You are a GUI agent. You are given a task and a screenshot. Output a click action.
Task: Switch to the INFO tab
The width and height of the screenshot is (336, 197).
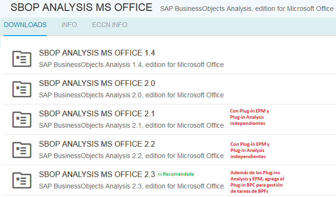[69, 25]
